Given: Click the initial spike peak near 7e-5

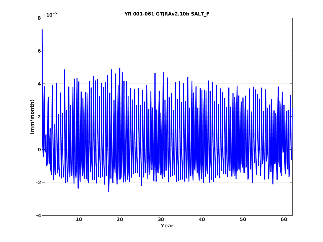Looking at the screenshot, I should point(42,30).
